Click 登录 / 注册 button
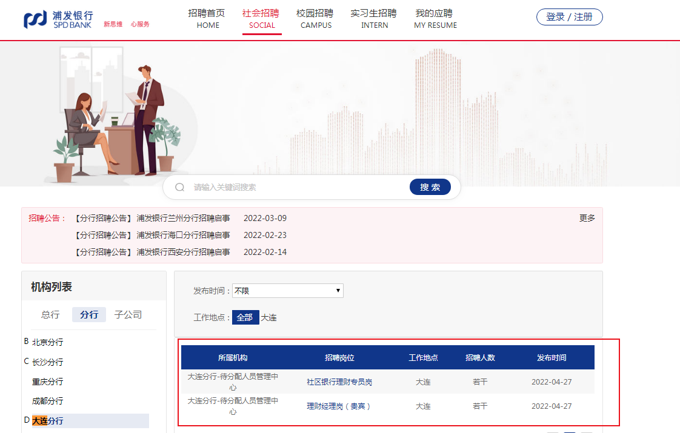Screen dimensions: 680x433 click(570, 17)
